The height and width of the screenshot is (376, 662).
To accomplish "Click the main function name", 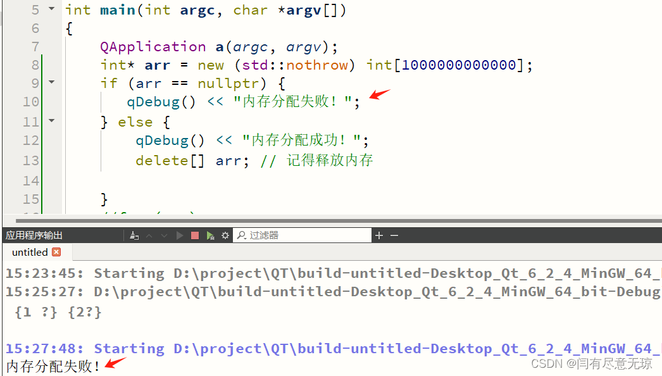I will (x=117, y=9).
